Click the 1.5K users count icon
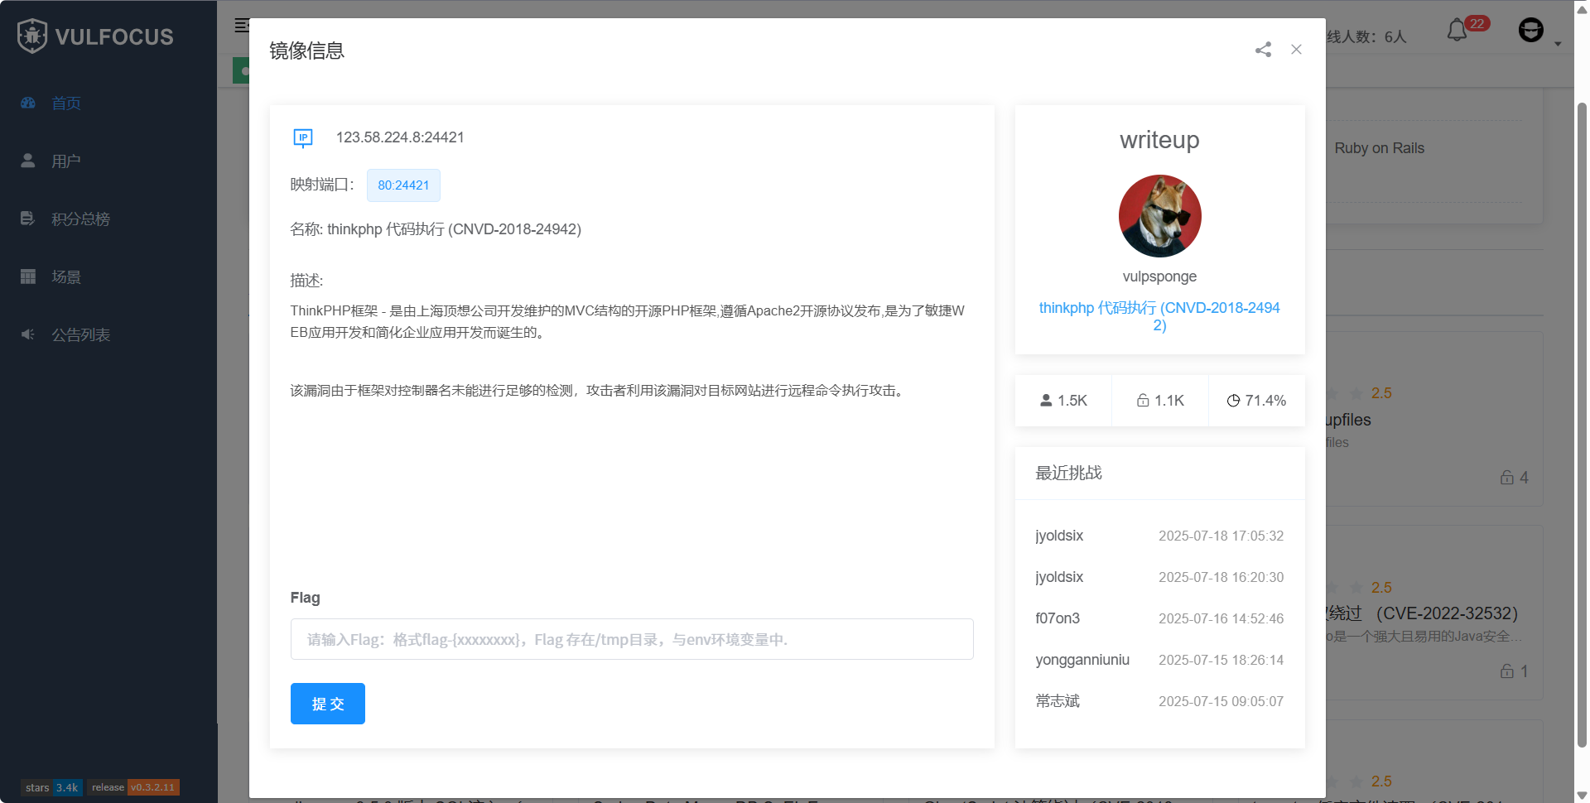 pyautogui.click(x=1046, y=401)
